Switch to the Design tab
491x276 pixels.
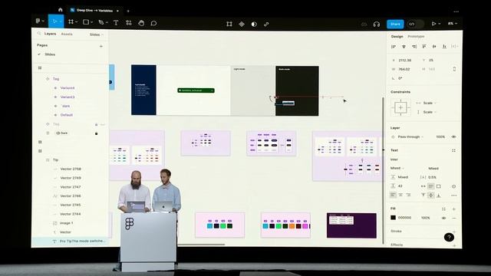click(x=397, y=36)
